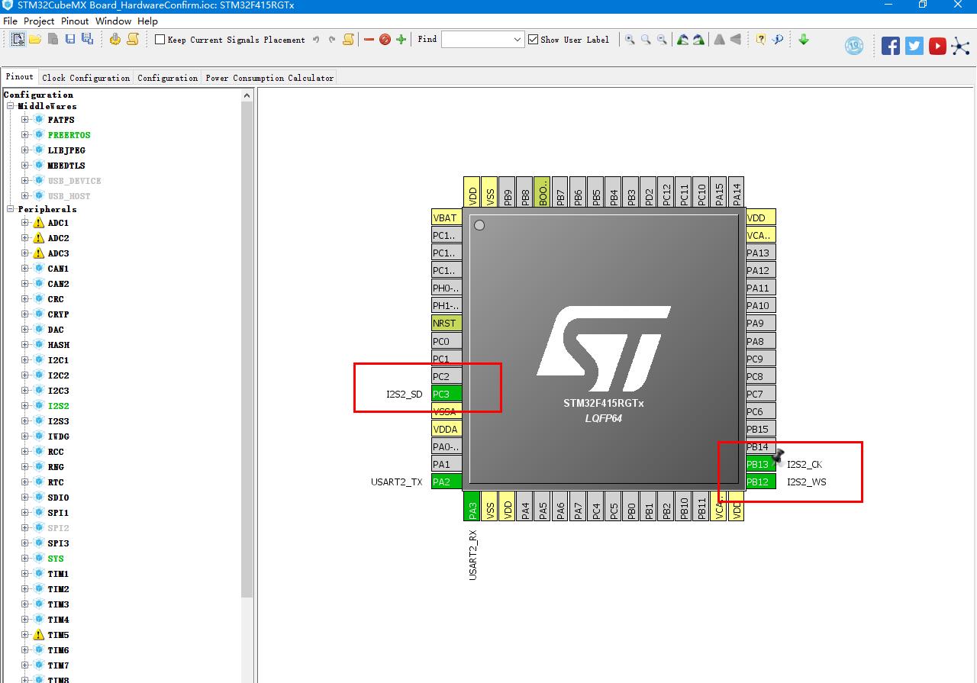Click the tree scrollbar up arrow

coord(247,95)
